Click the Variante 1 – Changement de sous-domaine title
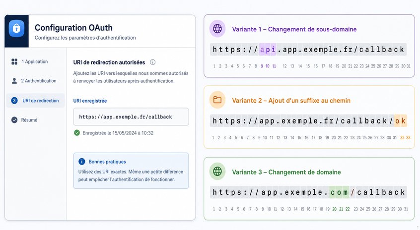Viewport: 420px width, 230px height. pos(294,29)
